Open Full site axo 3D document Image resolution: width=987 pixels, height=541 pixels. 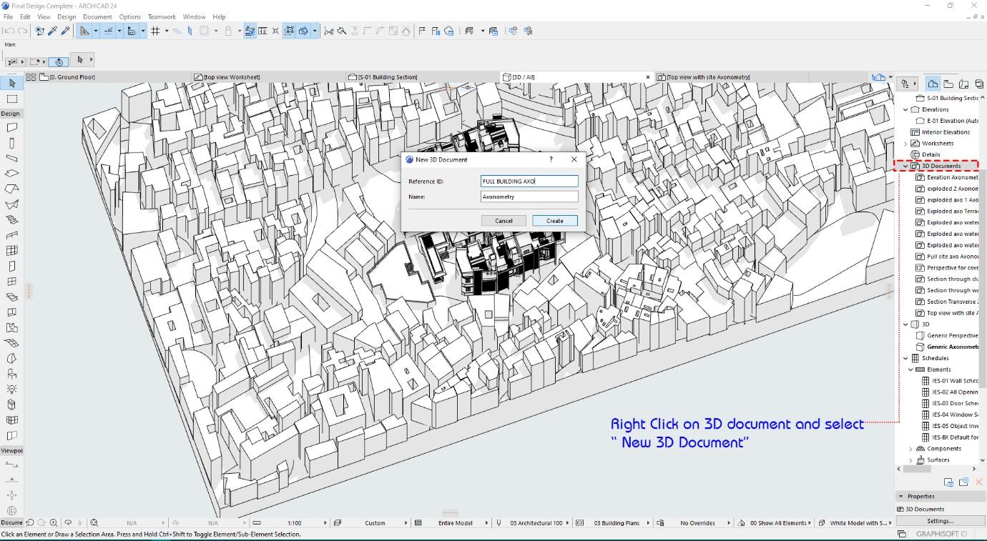[x=952, y=257]
